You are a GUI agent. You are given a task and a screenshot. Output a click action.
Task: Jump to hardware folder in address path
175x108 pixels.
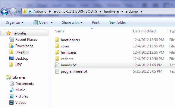[111, 11]
